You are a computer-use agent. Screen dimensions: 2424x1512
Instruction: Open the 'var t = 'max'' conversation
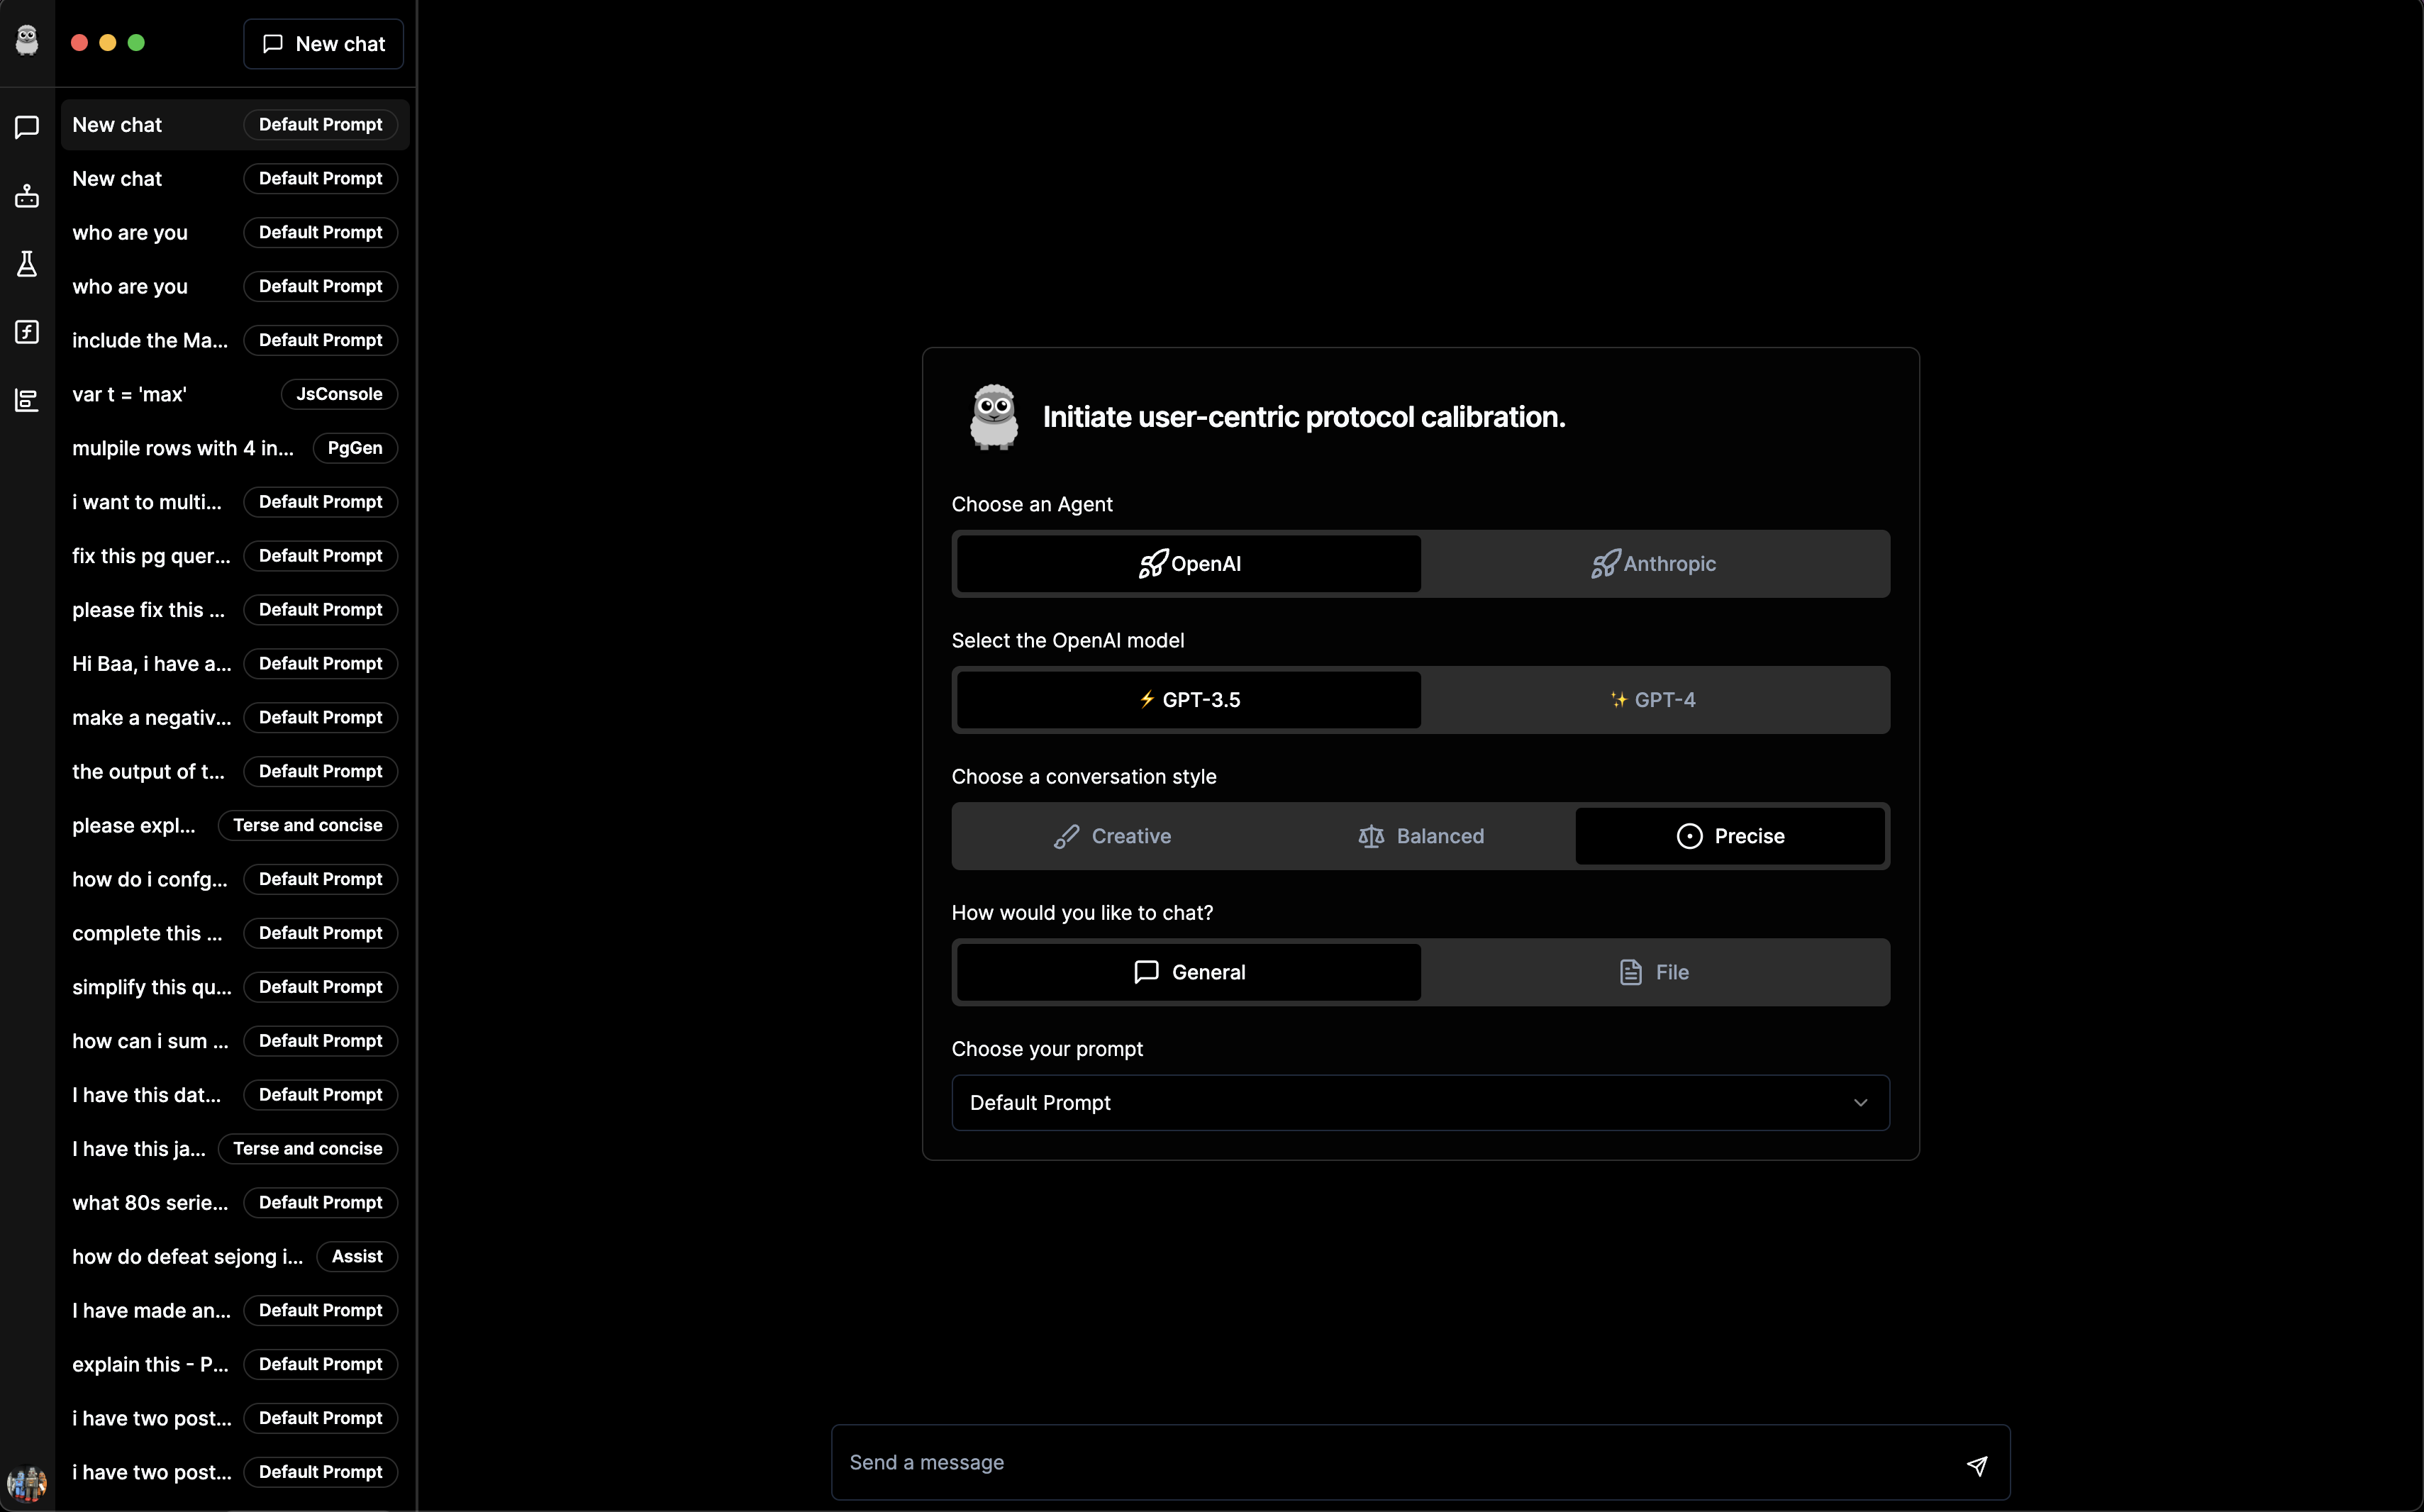[x=235, y=394]
